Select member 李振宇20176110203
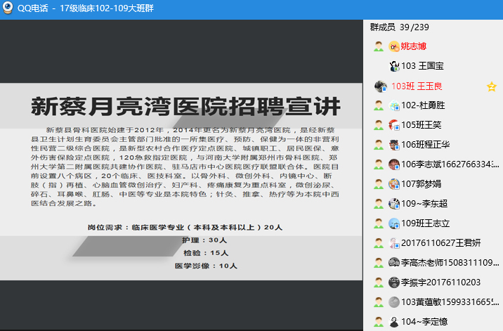The image size is (503, 331). click(440, 283)
